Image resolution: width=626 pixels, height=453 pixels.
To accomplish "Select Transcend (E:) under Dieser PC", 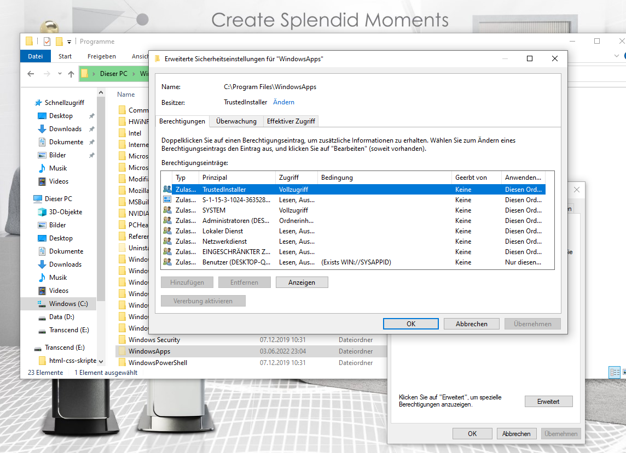I will tap(69, 330).
